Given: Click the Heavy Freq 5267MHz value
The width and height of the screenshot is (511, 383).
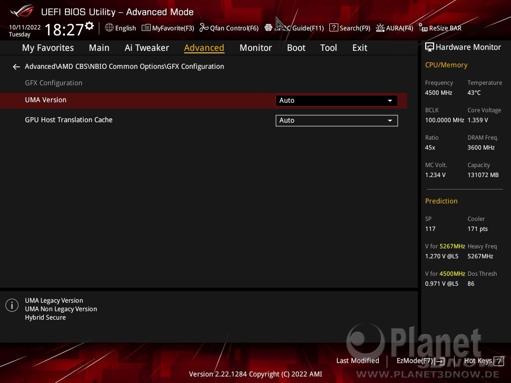Looking at the screenshot, I should (480, 256).
